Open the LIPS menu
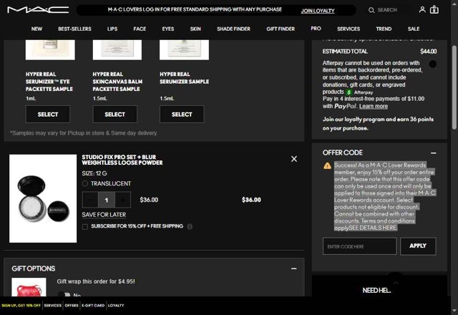The width and height of the screenshot is (458, 315). tap(112, 29)
